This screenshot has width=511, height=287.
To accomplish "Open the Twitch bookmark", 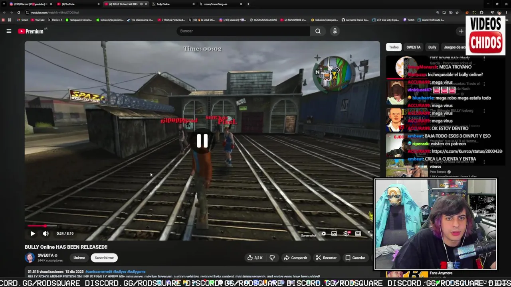I will pos(409,20).
